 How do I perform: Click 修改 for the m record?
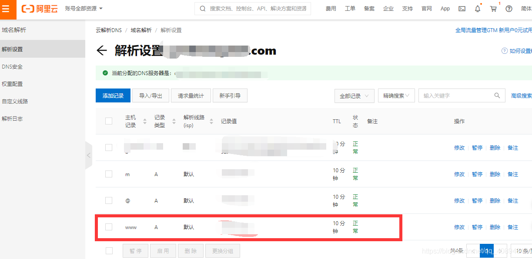click(x=459, y=174)
